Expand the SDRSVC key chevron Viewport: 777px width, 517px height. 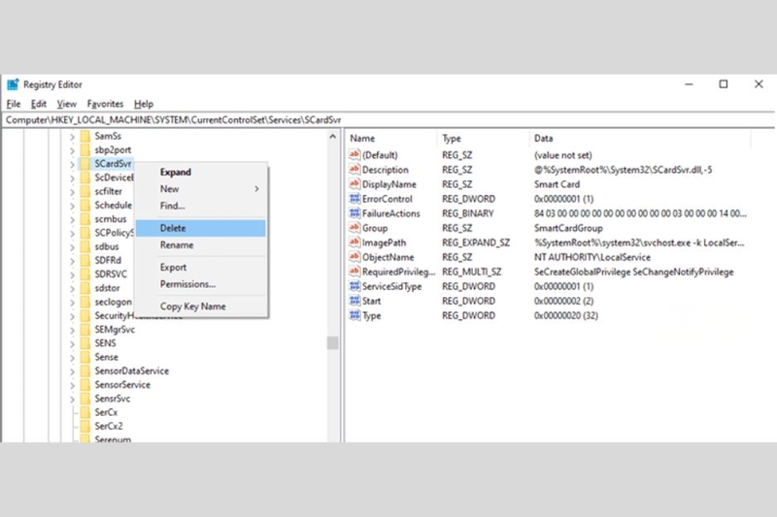tap(72, 275)
